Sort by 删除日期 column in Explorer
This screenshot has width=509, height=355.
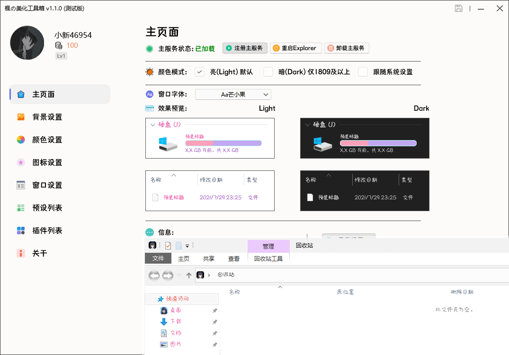tap(462, 292)
